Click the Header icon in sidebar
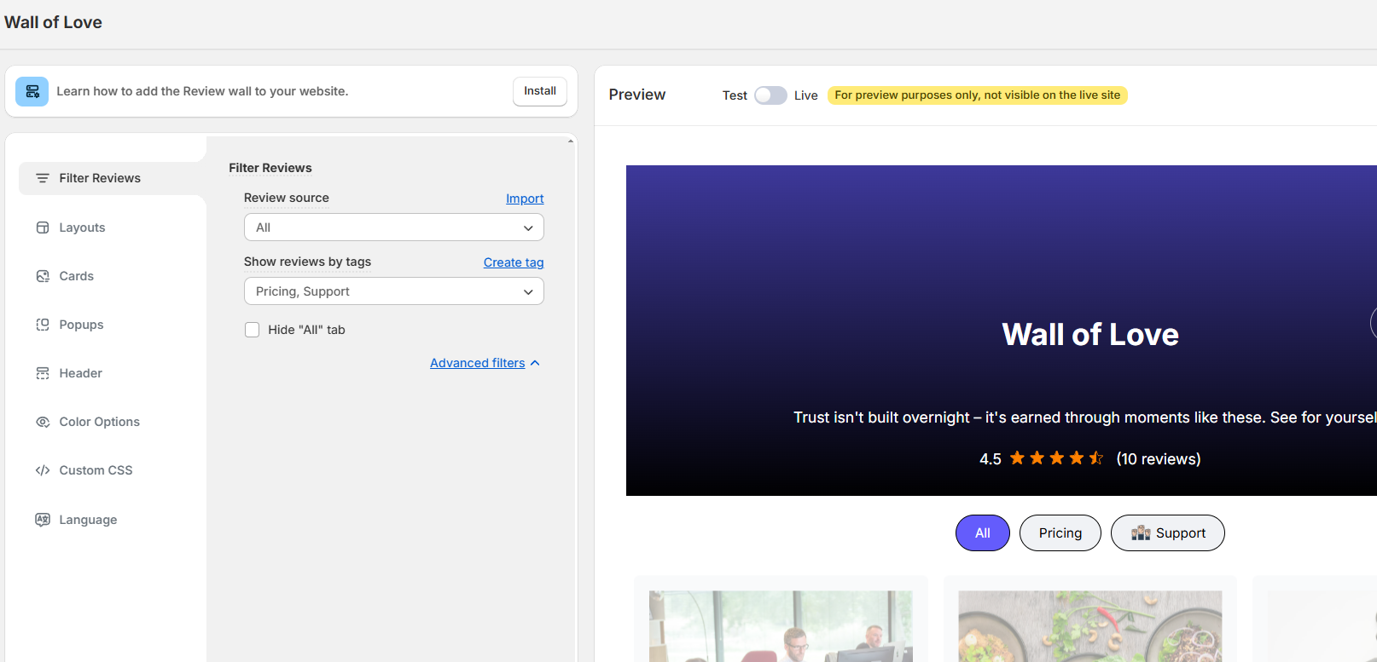 point(43,373)
